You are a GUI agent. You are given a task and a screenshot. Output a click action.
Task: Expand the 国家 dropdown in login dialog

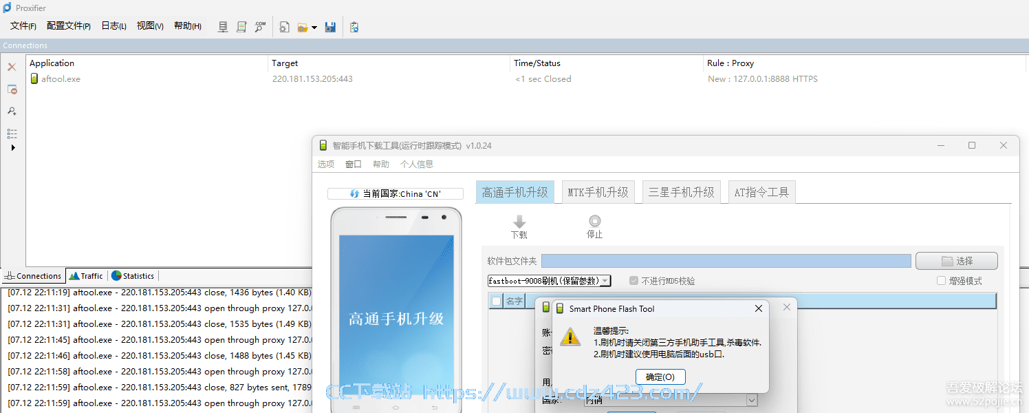pos(752,401)
